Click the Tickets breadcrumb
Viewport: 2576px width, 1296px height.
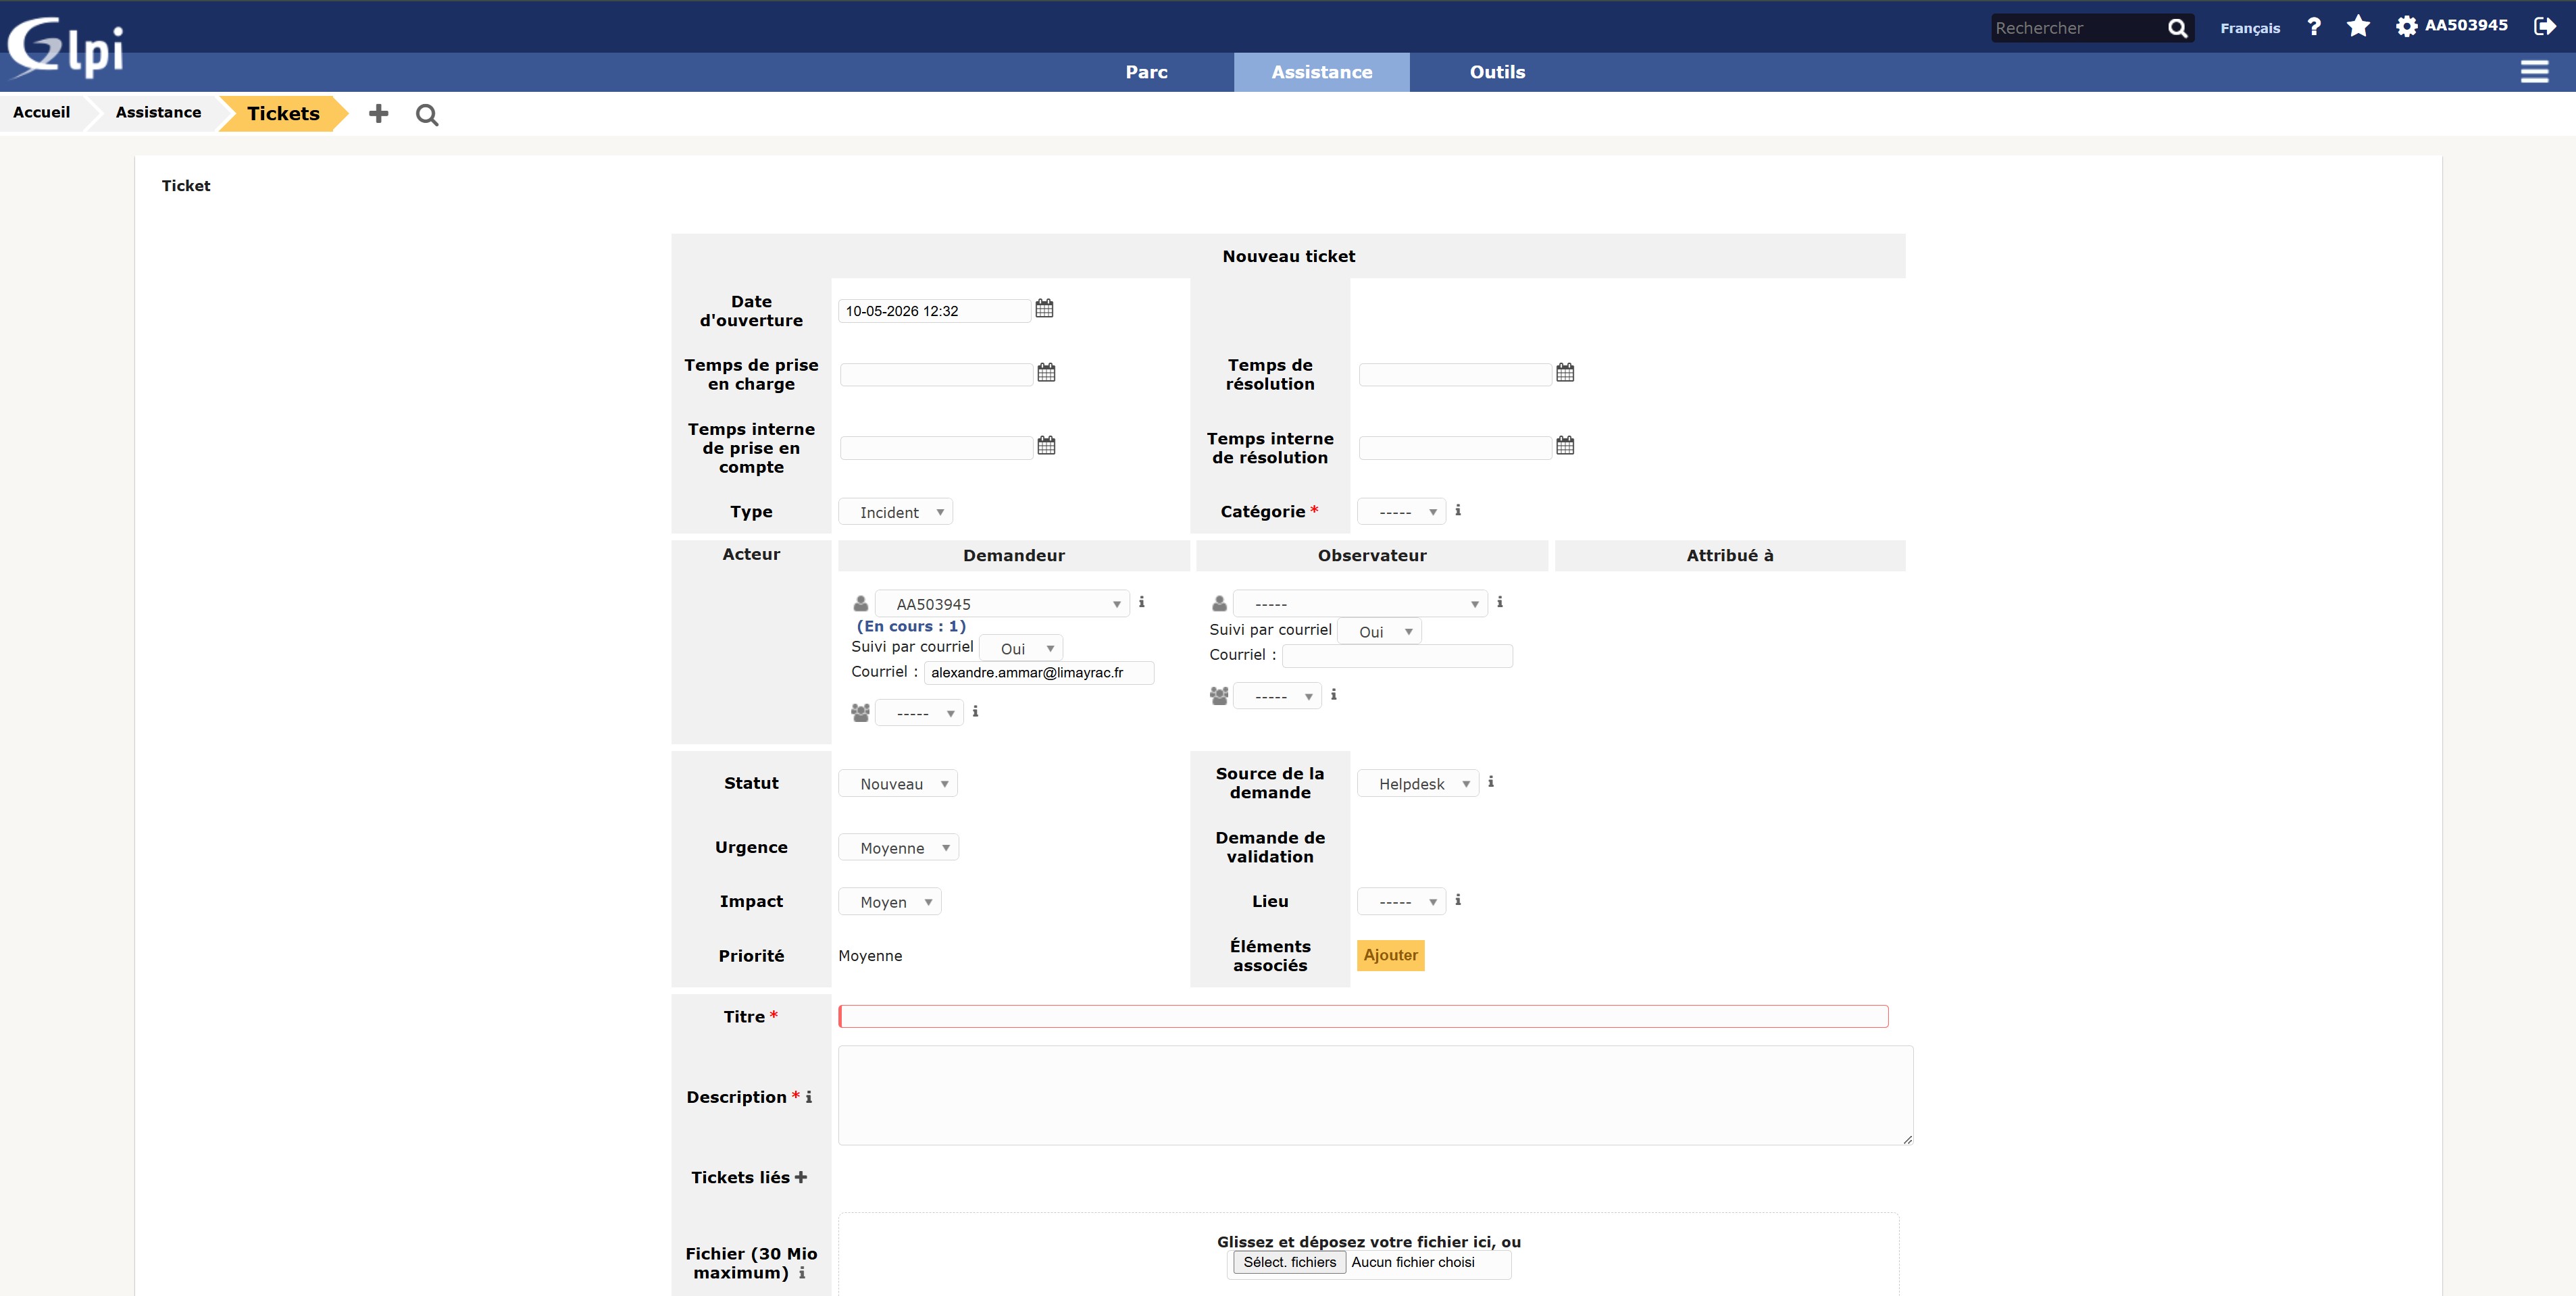coord(283,113)
